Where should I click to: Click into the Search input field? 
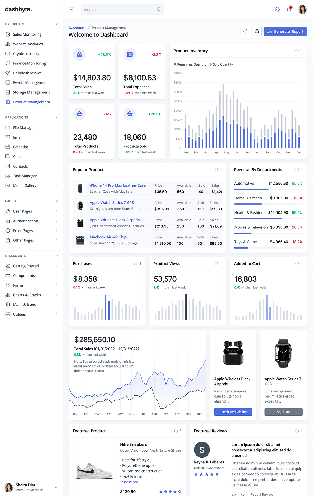[x=119, y=9]
